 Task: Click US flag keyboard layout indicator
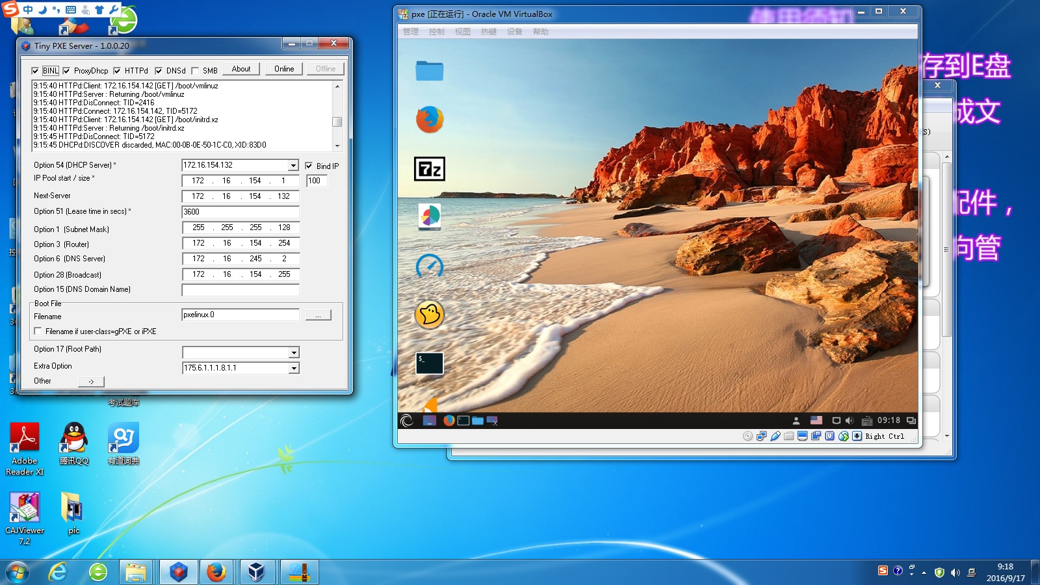[x=816, y=421]
